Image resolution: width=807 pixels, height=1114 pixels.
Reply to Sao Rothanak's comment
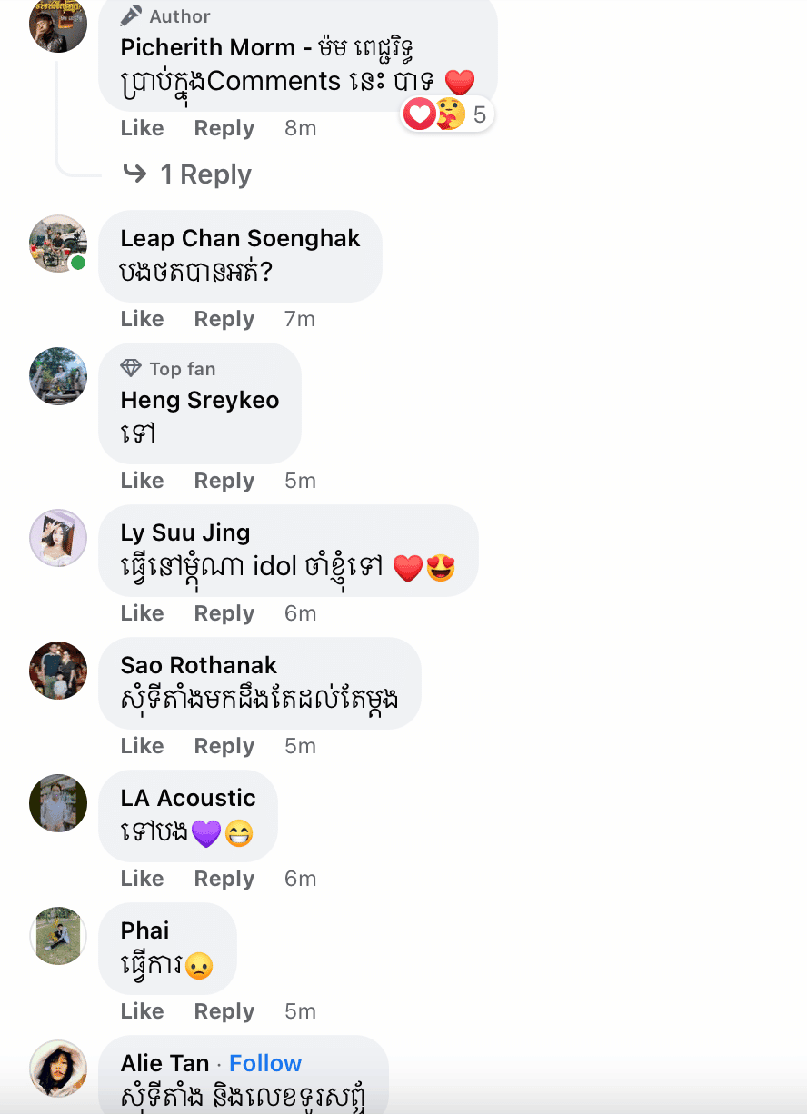tap(224, 746)
